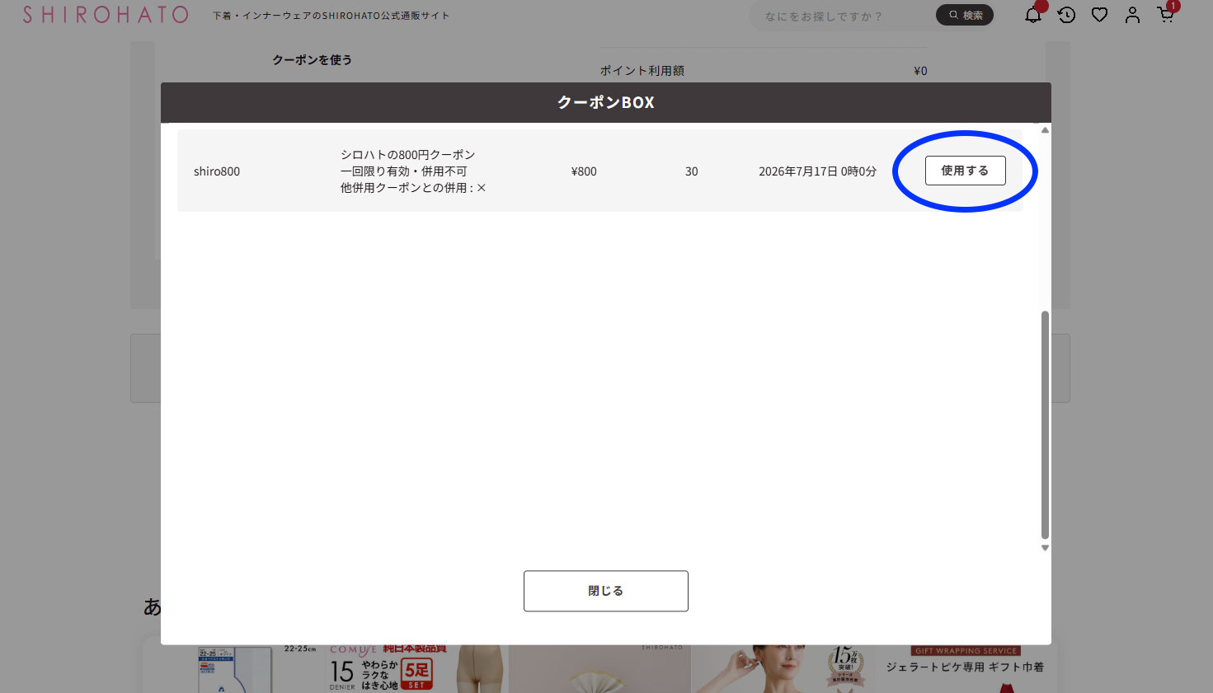
Task: Click the scrollbar up arrow in coupon box
Action: click(x=1045, y=130)
